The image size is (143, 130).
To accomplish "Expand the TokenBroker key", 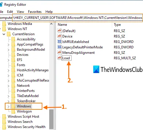I will 9,101.
